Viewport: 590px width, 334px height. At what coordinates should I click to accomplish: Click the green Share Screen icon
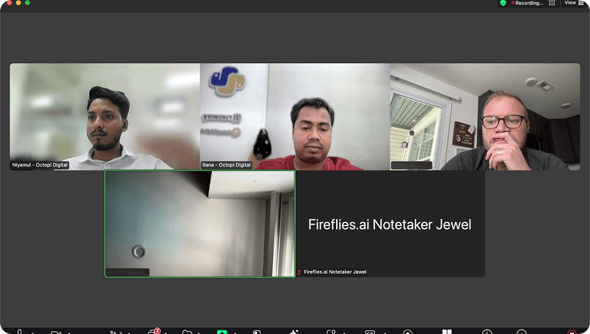222,332
